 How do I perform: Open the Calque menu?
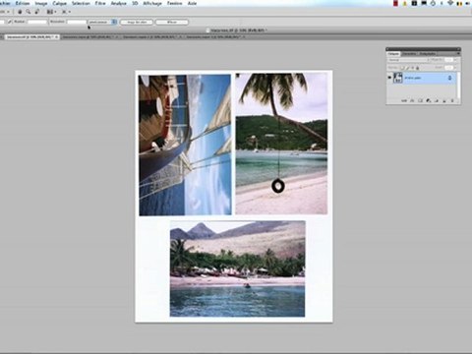coord(60,3)
